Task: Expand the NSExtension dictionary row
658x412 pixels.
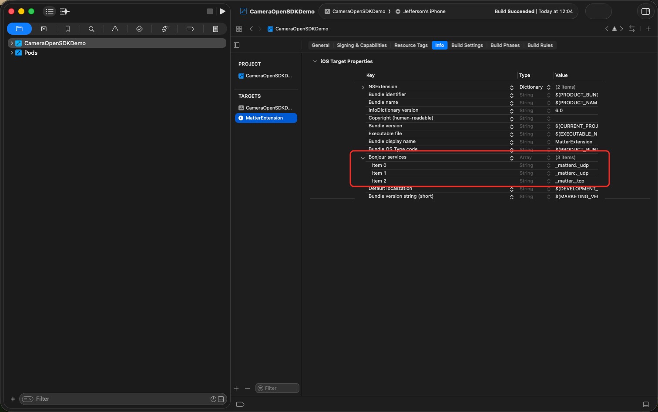Action: pos(363,87)
